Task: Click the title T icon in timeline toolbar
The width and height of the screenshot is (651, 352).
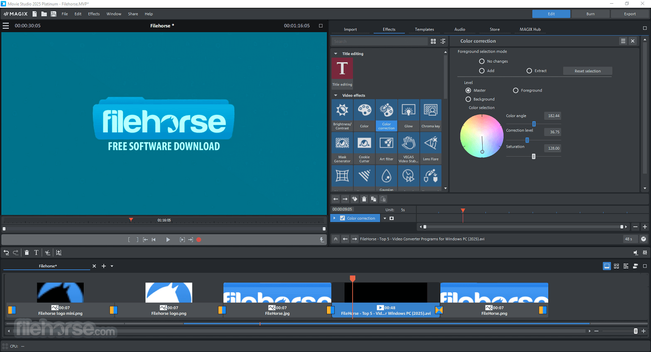Action: pos(36,253)
